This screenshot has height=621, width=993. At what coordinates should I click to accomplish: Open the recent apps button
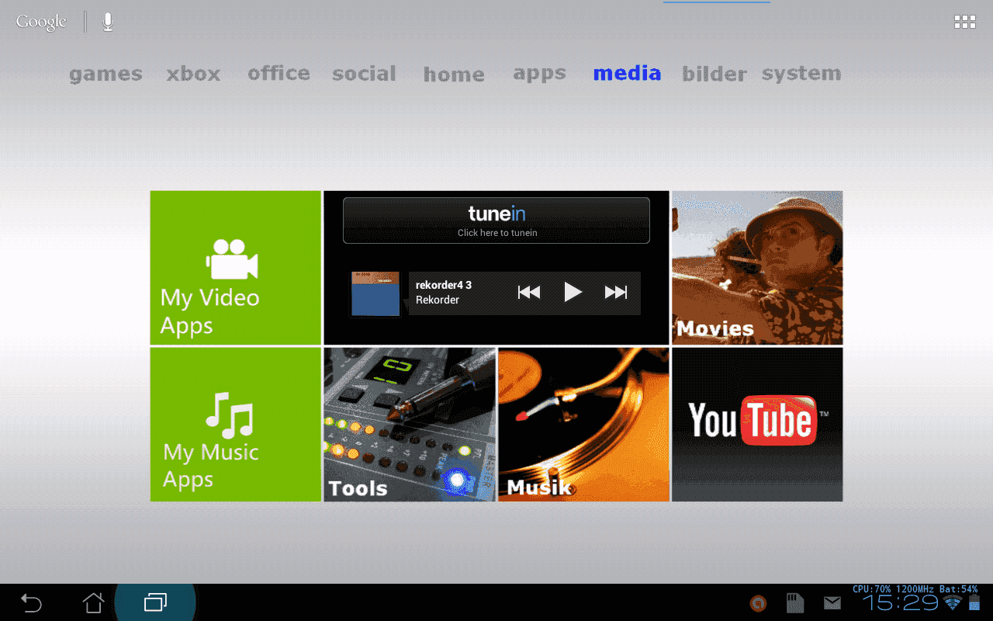pos(155,602)
